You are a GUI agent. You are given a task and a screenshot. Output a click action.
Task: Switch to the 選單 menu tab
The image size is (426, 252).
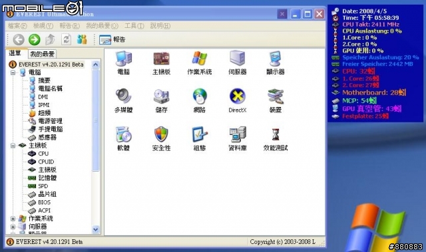pyautogui.click(x=15, y=53)
